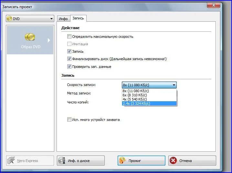
Task: Toggle the disabled Имитация checkbox
Action: point(69,44)
